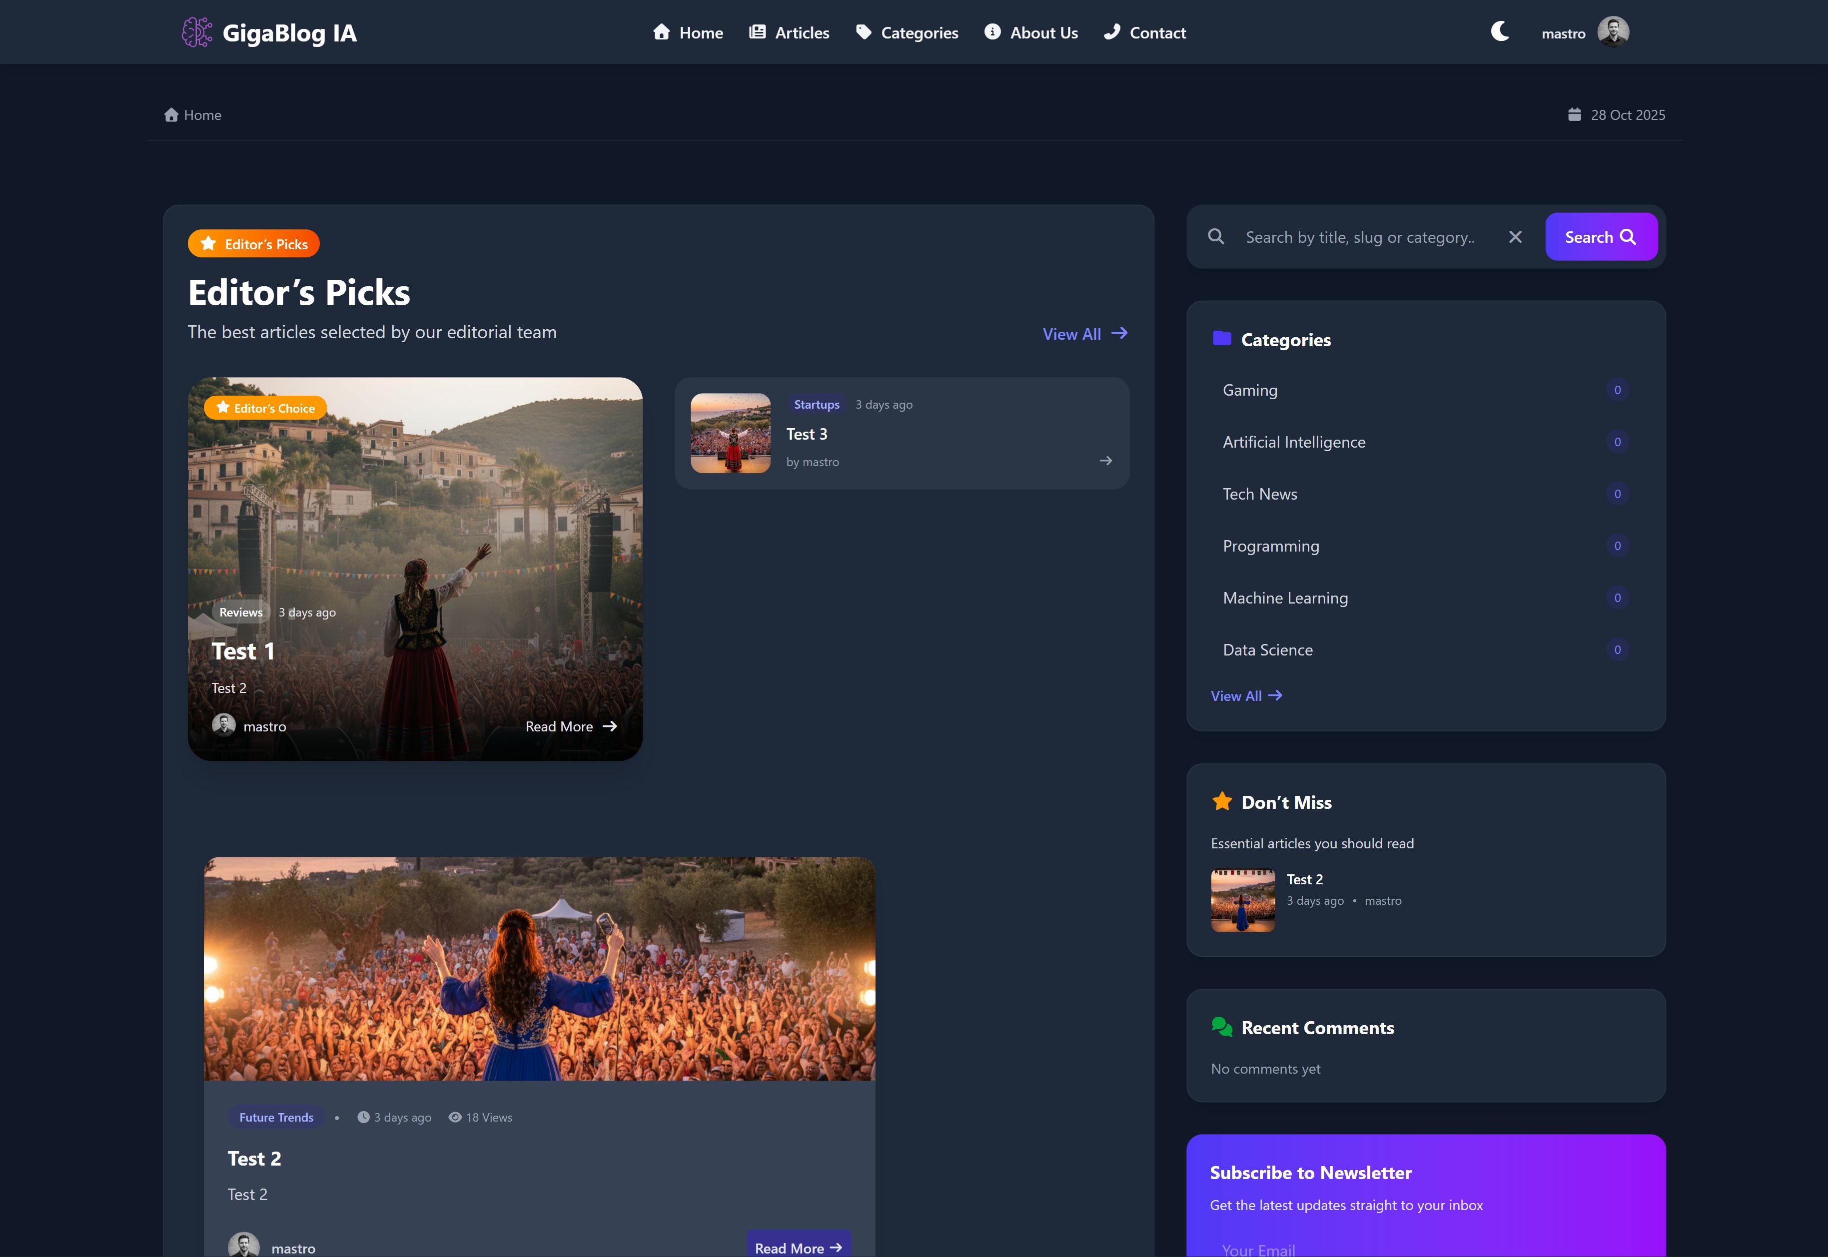Click the calendar icon beside the date

pos(1574,115)
